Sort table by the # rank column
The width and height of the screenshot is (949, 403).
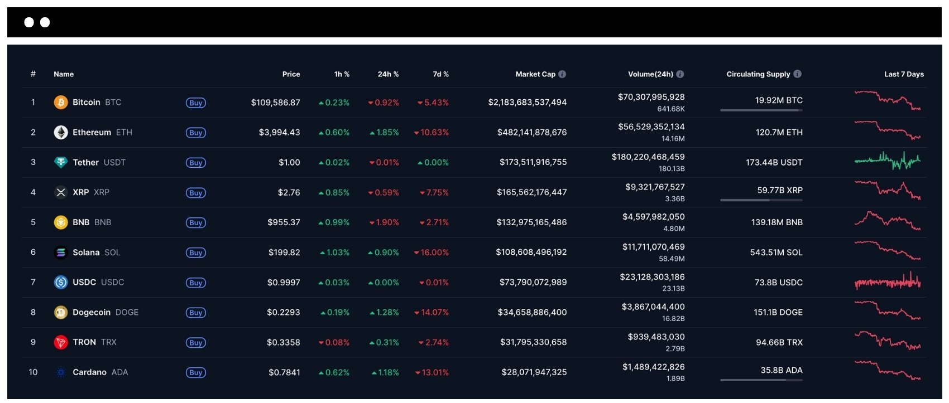pyautogui.click(x=33, y=74)
